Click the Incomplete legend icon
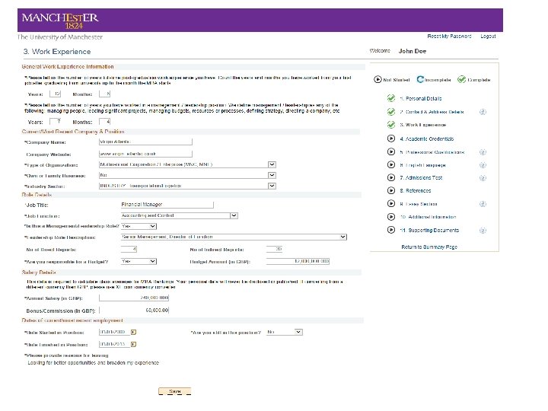The height and width of the screenshot is (411, 548). point(420,79)
